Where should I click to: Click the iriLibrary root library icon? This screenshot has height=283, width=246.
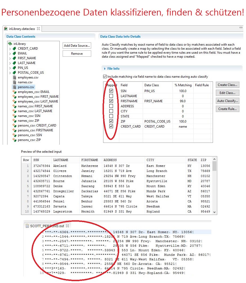pyautogui.click(x=10, y=44)
